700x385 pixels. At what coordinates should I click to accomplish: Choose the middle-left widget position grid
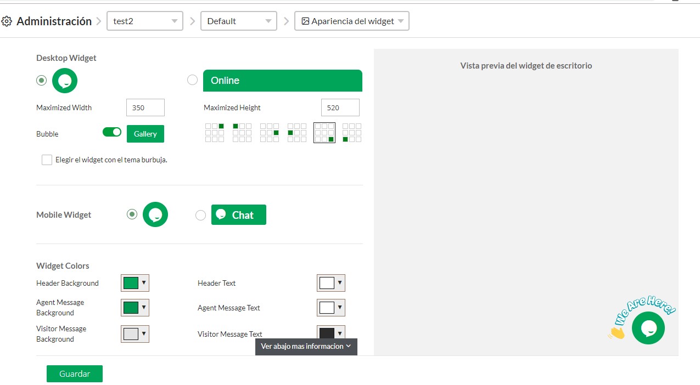coord(296,133)
